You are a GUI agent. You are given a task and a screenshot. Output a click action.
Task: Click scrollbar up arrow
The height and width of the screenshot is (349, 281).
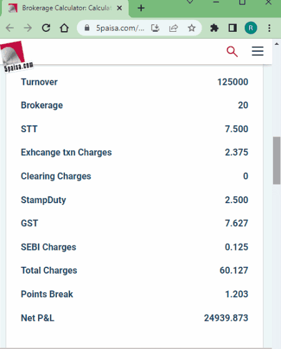point(277,44)
